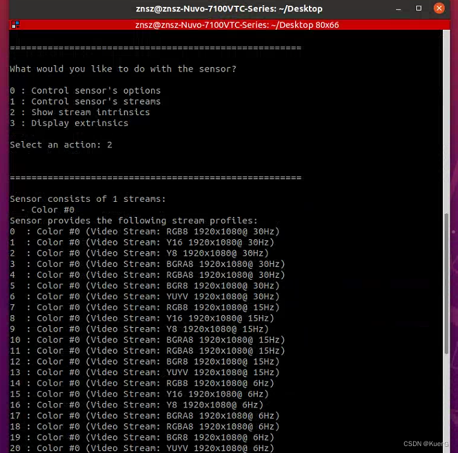Click profile 10 row BGRA8 1920x1080@ 15Hz
This screenshot has height=453, width=458.
pyautogui.click(x=147, y=340)
